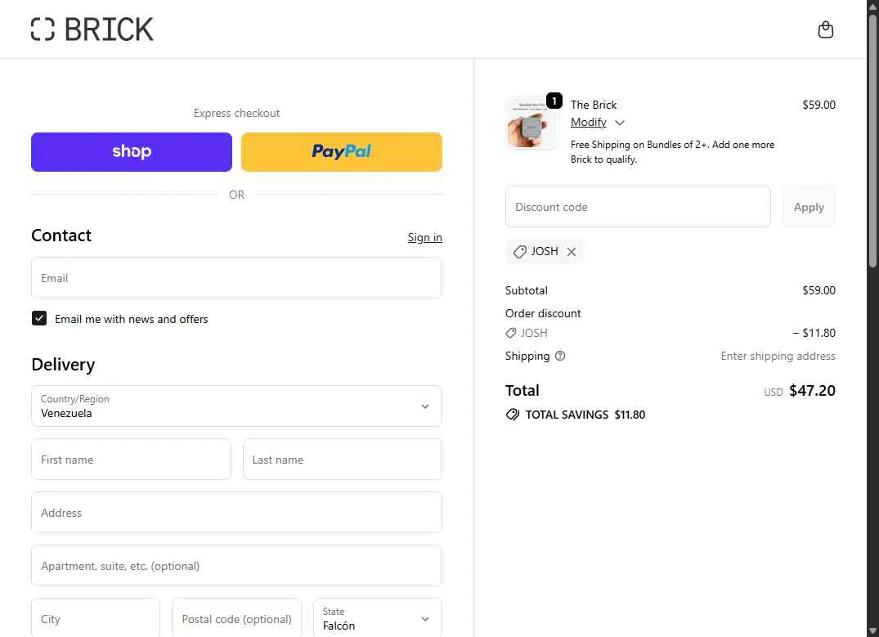This screenshot has width=879, height=637.
Task: Open the shopping bag cart icon
Action: pyautogui.click(x=825, y=29)
